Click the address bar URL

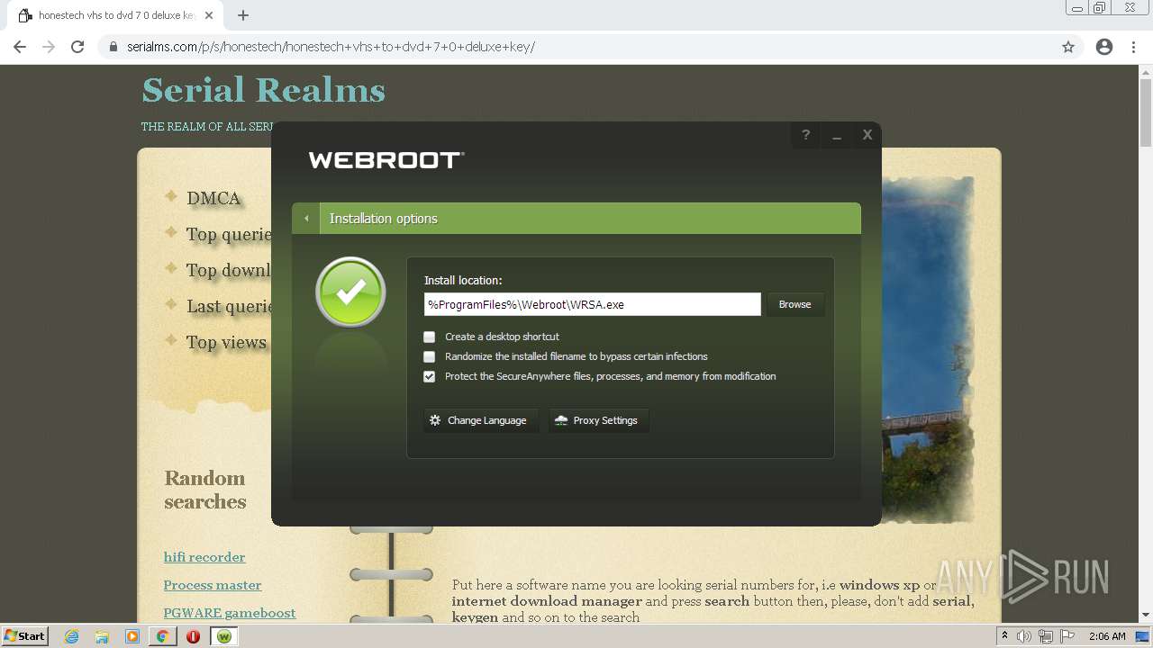(329, 47)
